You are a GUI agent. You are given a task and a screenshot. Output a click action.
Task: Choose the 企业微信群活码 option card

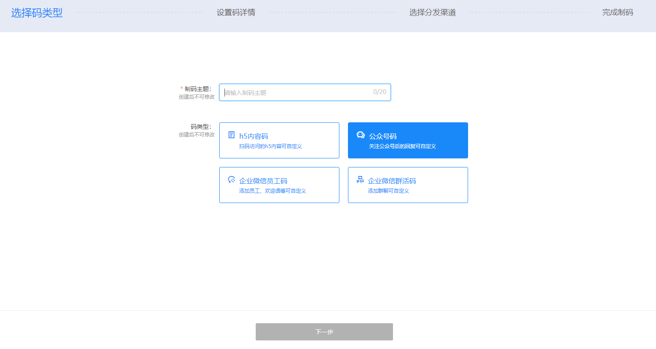408,185
